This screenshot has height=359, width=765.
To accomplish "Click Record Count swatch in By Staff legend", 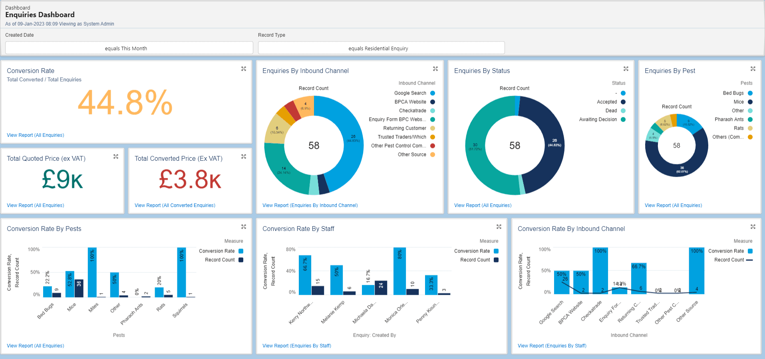I will pos(496,260).
